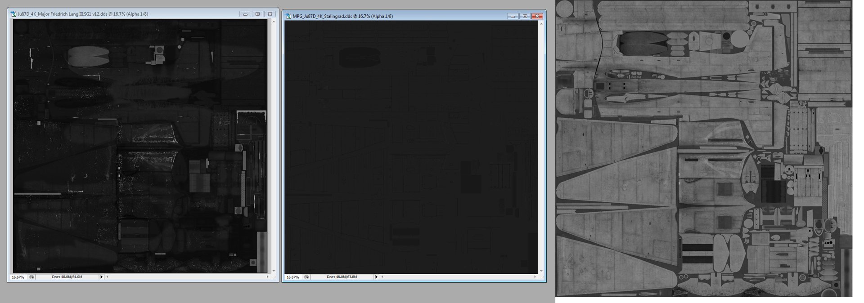This screenshot has width=864, height=303.
Task: Activate the MPG_Ju87D_4K_Stalingrad.dds title bar text
Action: coord(342,16)
